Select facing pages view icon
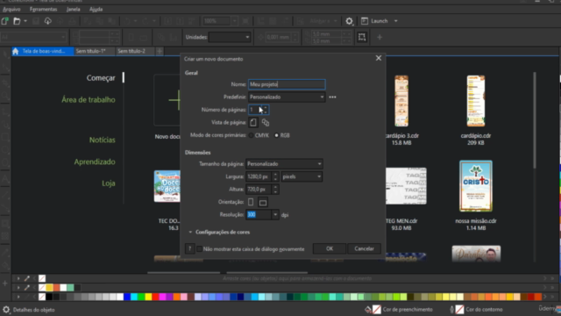Image resolution: width=561 pixels, height=316 pixels. pos(265,123)
